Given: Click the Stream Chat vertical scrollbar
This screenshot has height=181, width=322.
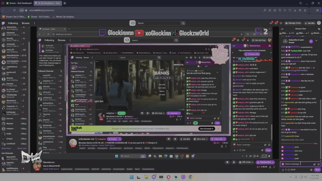Looking at the screenshot, I should click(320, 129).
